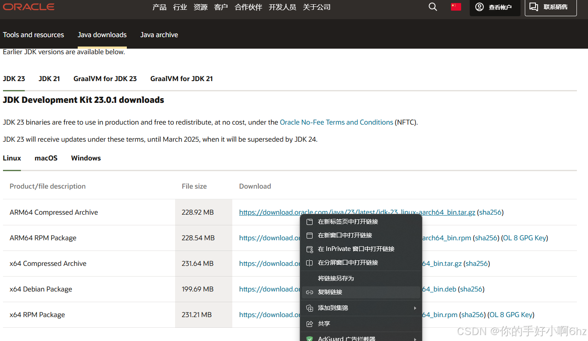Open the search magnifier icon
Screen dimensions: 588x341
click(433, 7)
